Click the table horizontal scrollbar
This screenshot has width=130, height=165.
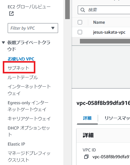tap(105, 41)
